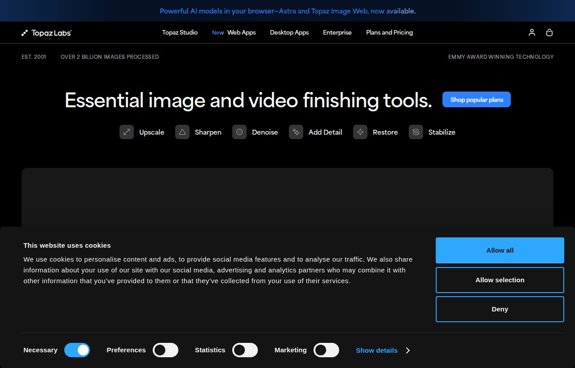Click the Emmy Award Winning Technology text
The image size is (575, 368).
click(501, 57)
